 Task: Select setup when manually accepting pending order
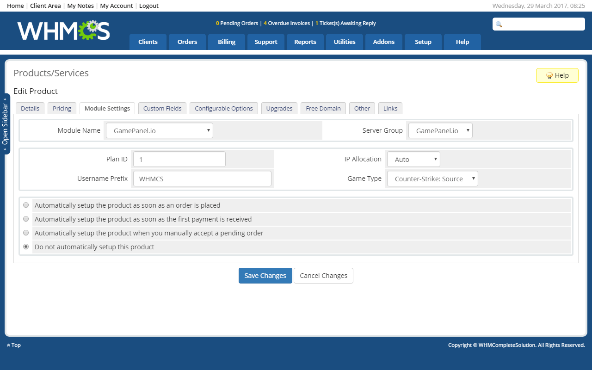tap(26, 233)
